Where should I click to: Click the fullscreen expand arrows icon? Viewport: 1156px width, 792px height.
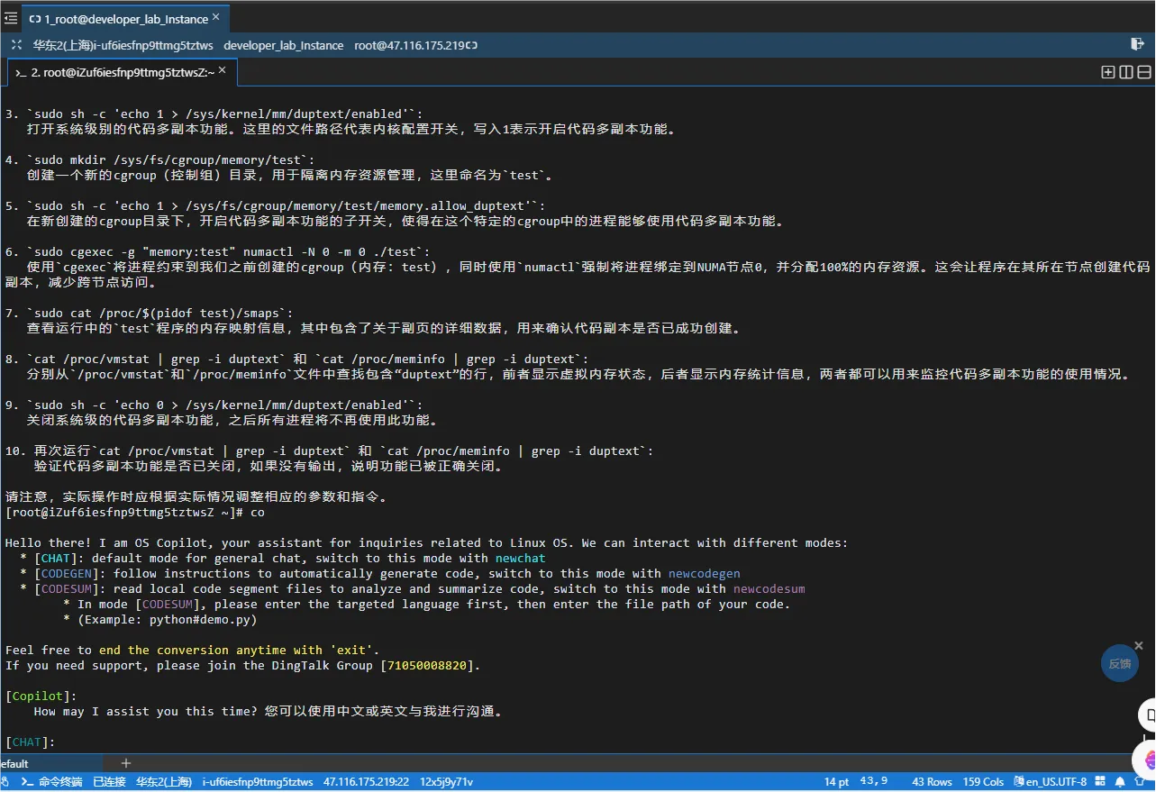point(16,45)
